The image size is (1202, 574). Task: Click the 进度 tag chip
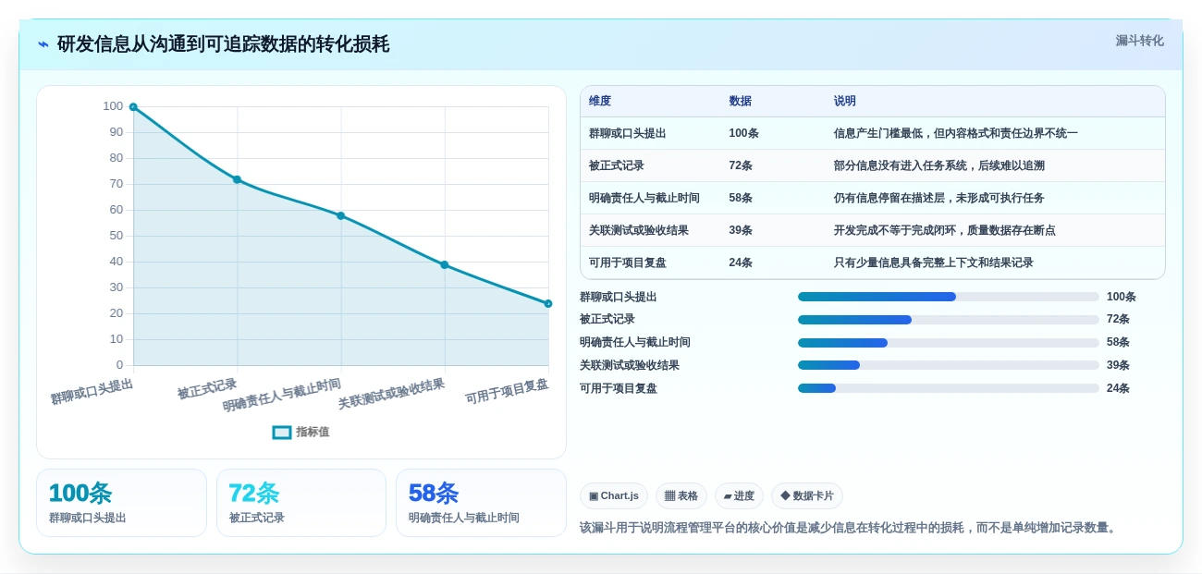coord(739,495)
